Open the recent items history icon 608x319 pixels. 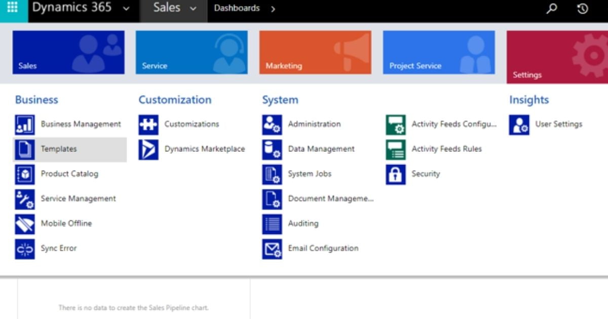pyautogui.click(x=583, y=9)
